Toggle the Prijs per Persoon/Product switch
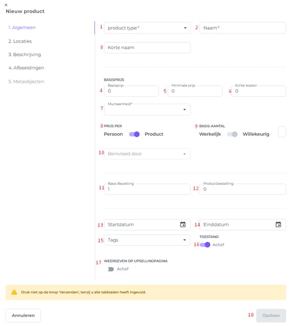The height and width of the screenshot is (326, 289). tap(134, 134)
